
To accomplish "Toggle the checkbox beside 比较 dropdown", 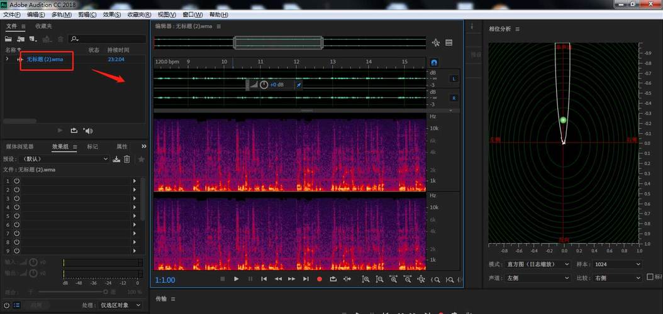I will [x=650, y=277].
